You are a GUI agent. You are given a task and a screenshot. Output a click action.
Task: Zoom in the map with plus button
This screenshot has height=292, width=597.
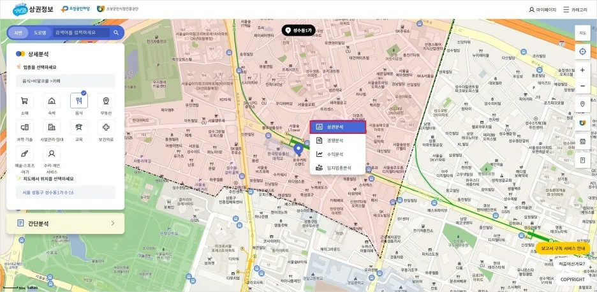[x=582, y=70]
